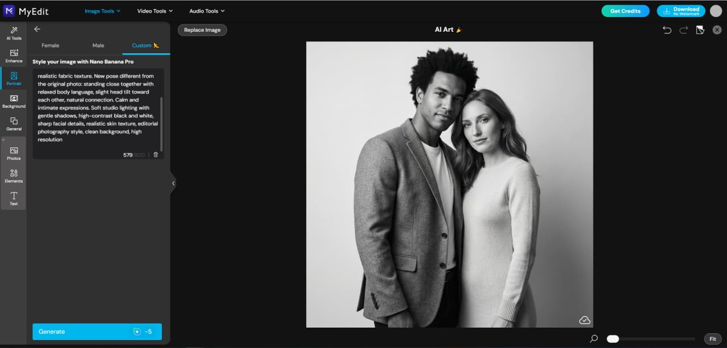Image resolution: width=727 pixels, height=348 pixels.
Task: Open the Video Tools dropdown
Action: 154,10
